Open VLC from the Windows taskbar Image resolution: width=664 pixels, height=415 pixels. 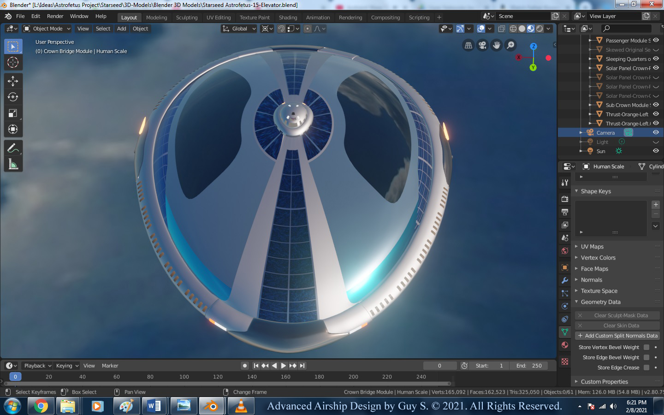(x=241, y=406)
